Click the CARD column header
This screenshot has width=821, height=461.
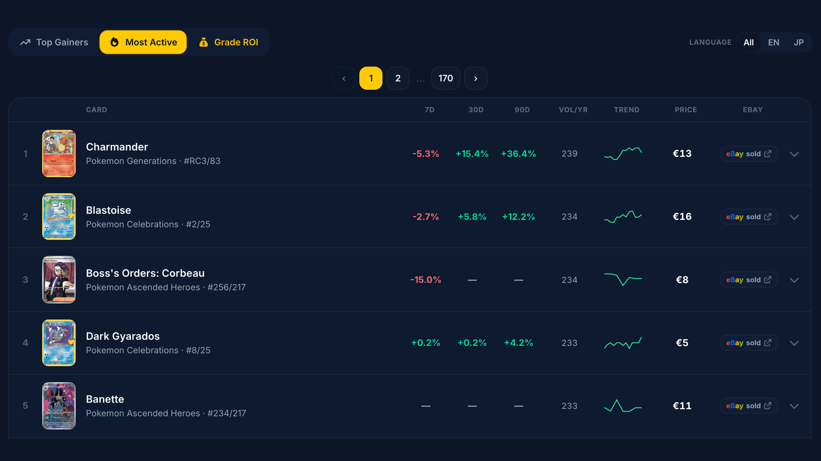(96, 110)
